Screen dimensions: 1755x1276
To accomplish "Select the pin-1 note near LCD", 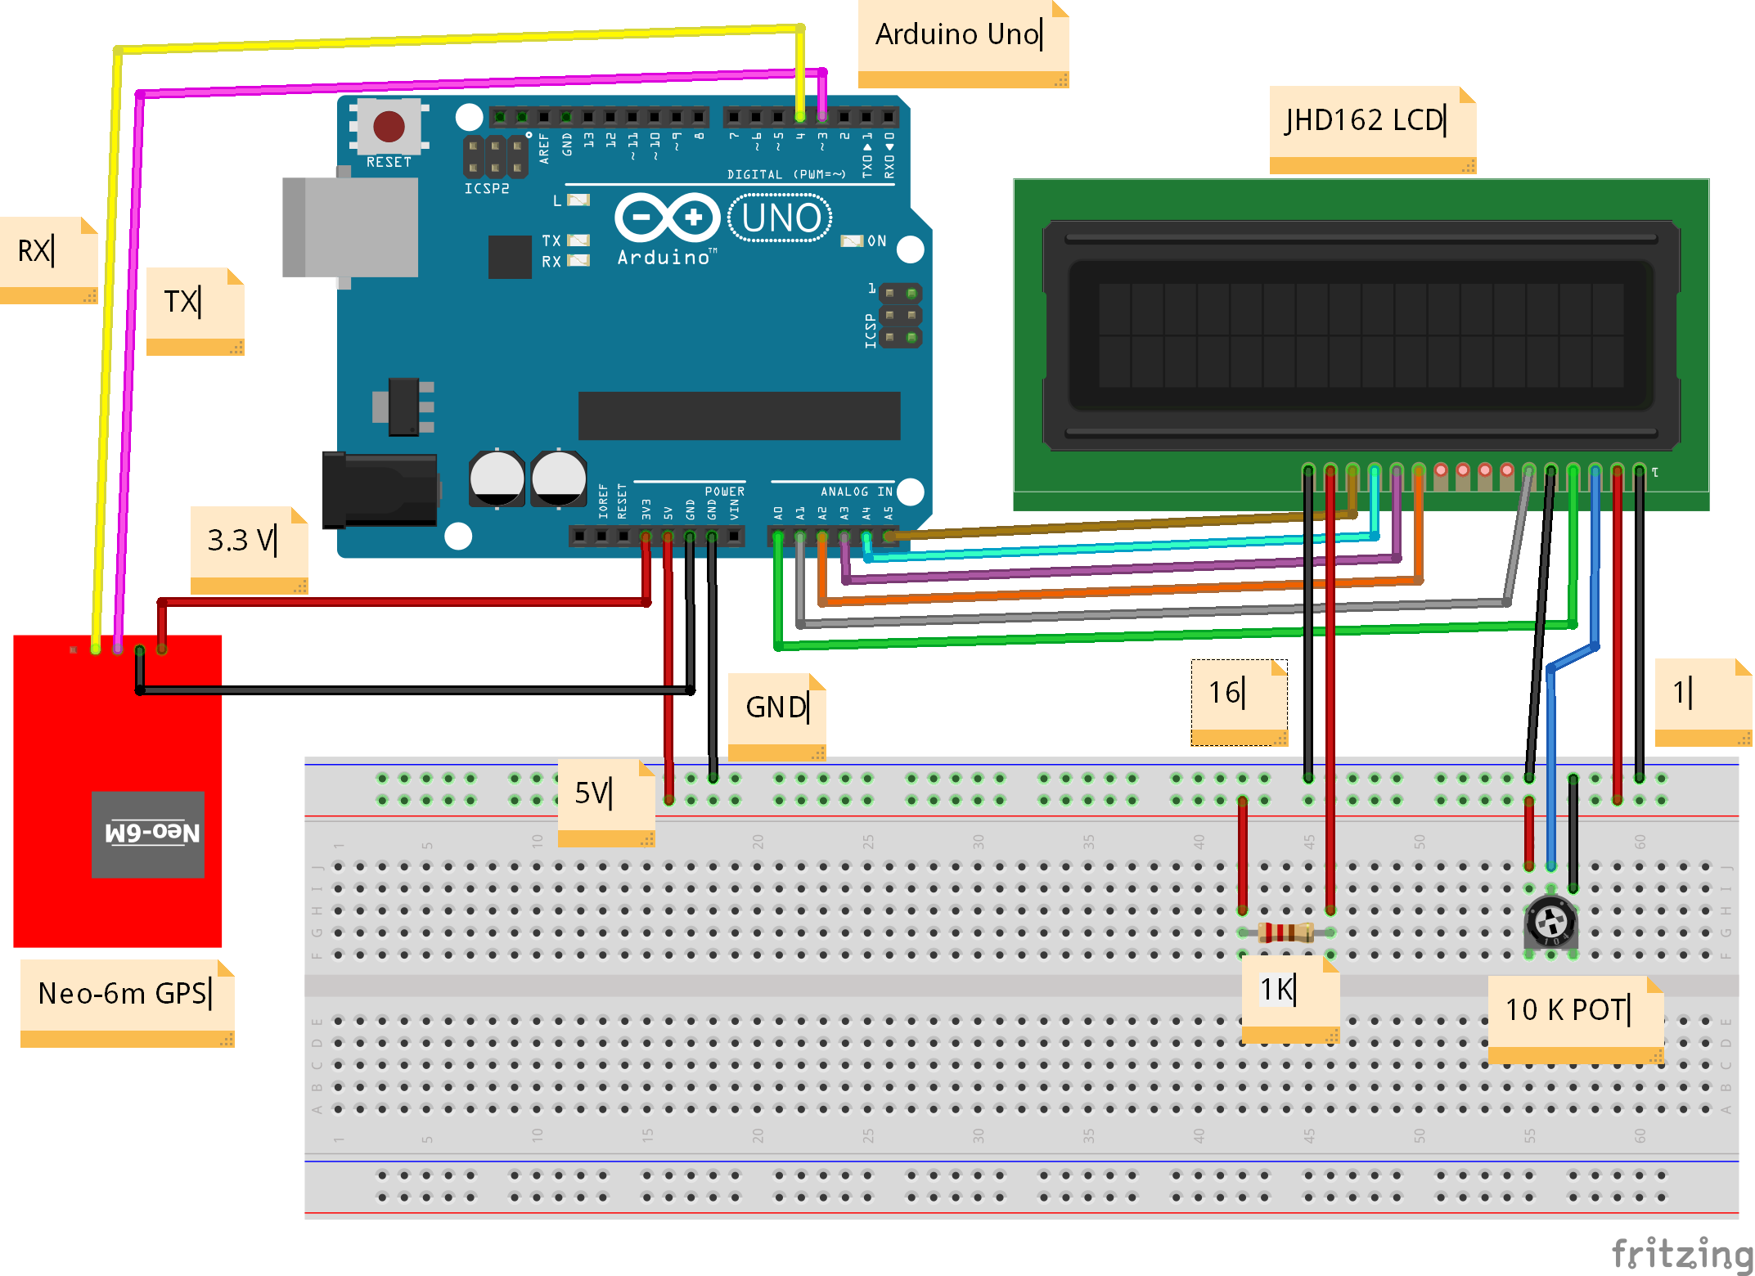I will coord(1703,702).
